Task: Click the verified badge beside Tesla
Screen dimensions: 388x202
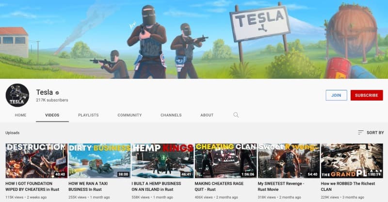Action: tap(57, 93)
